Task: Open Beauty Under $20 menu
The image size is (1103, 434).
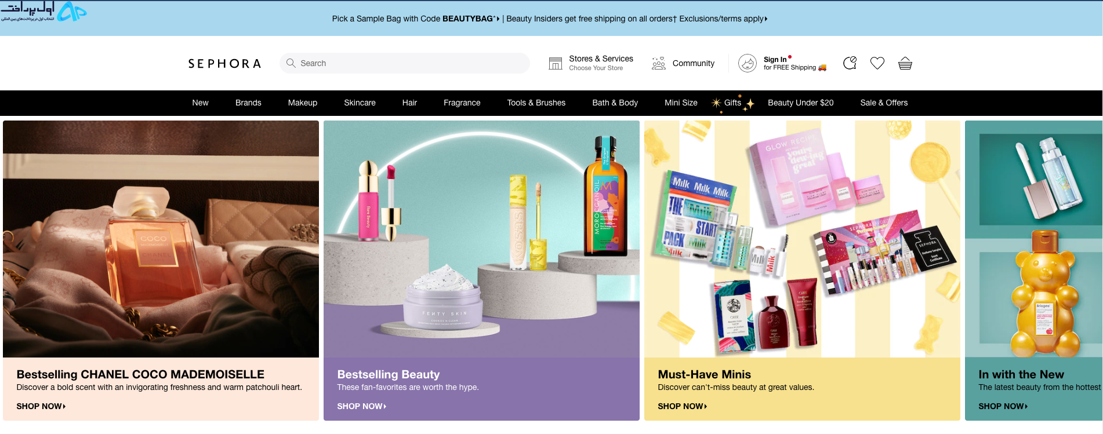Action: click(801, 103)
